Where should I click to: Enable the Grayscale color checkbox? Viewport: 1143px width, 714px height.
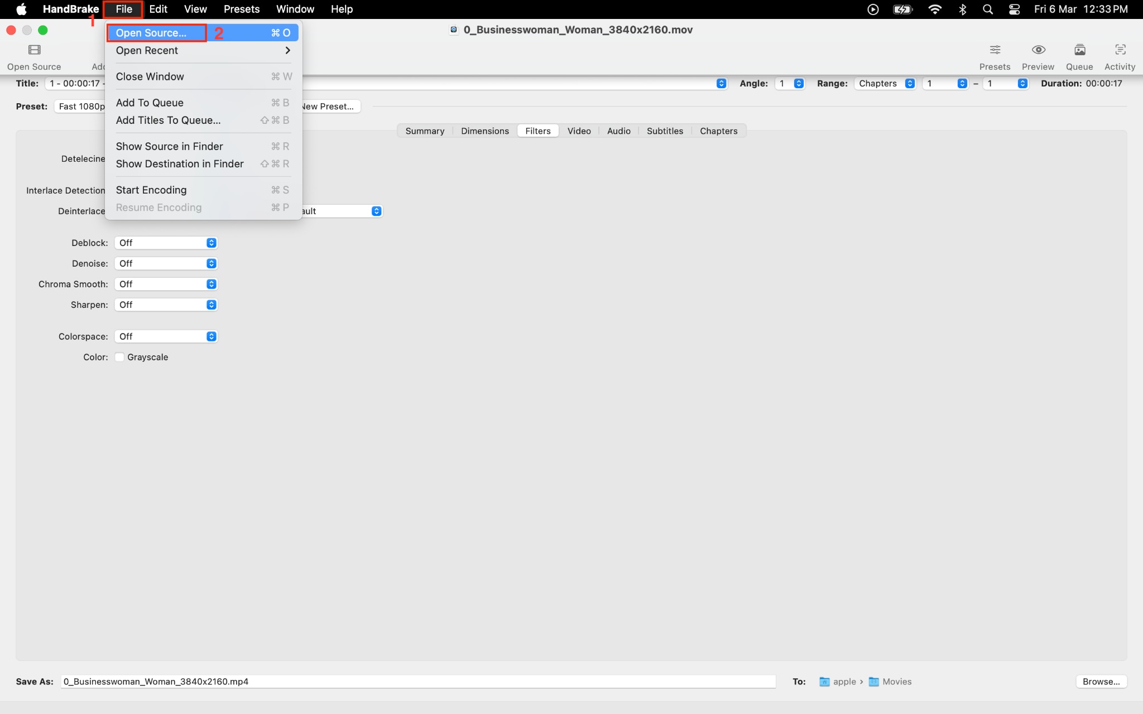click(x=119, y=357)
